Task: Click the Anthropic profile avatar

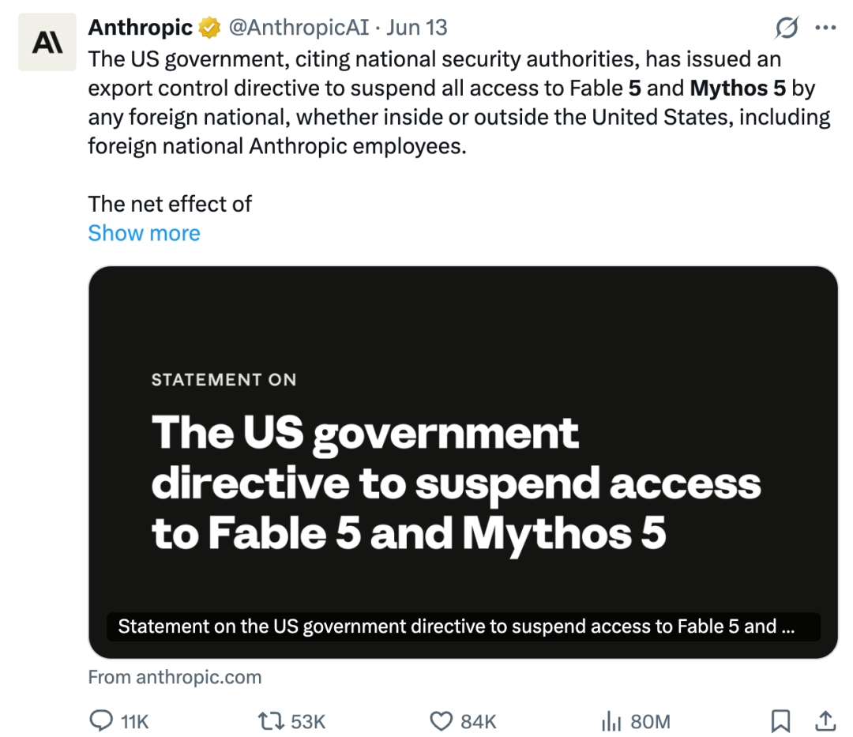Action: tap(47, 42)
